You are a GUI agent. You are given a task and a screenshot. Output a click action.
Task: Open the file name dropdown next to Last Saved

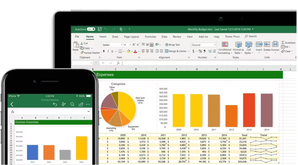253,29
